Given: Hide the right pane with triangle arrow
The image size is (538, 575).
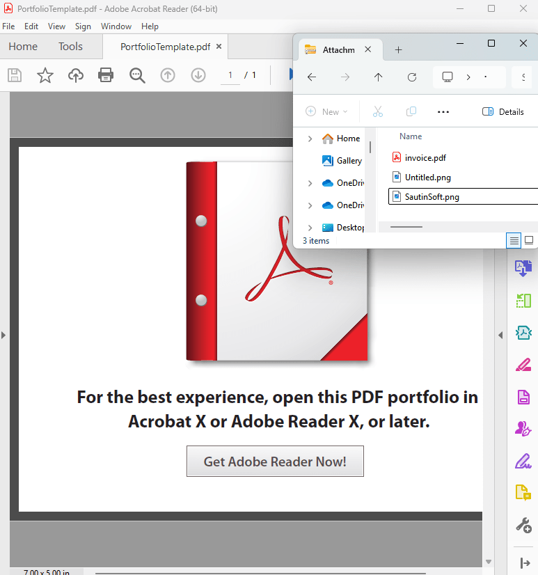Looking at the screenshot, I should pyautogui.click(x=500, y=335).
